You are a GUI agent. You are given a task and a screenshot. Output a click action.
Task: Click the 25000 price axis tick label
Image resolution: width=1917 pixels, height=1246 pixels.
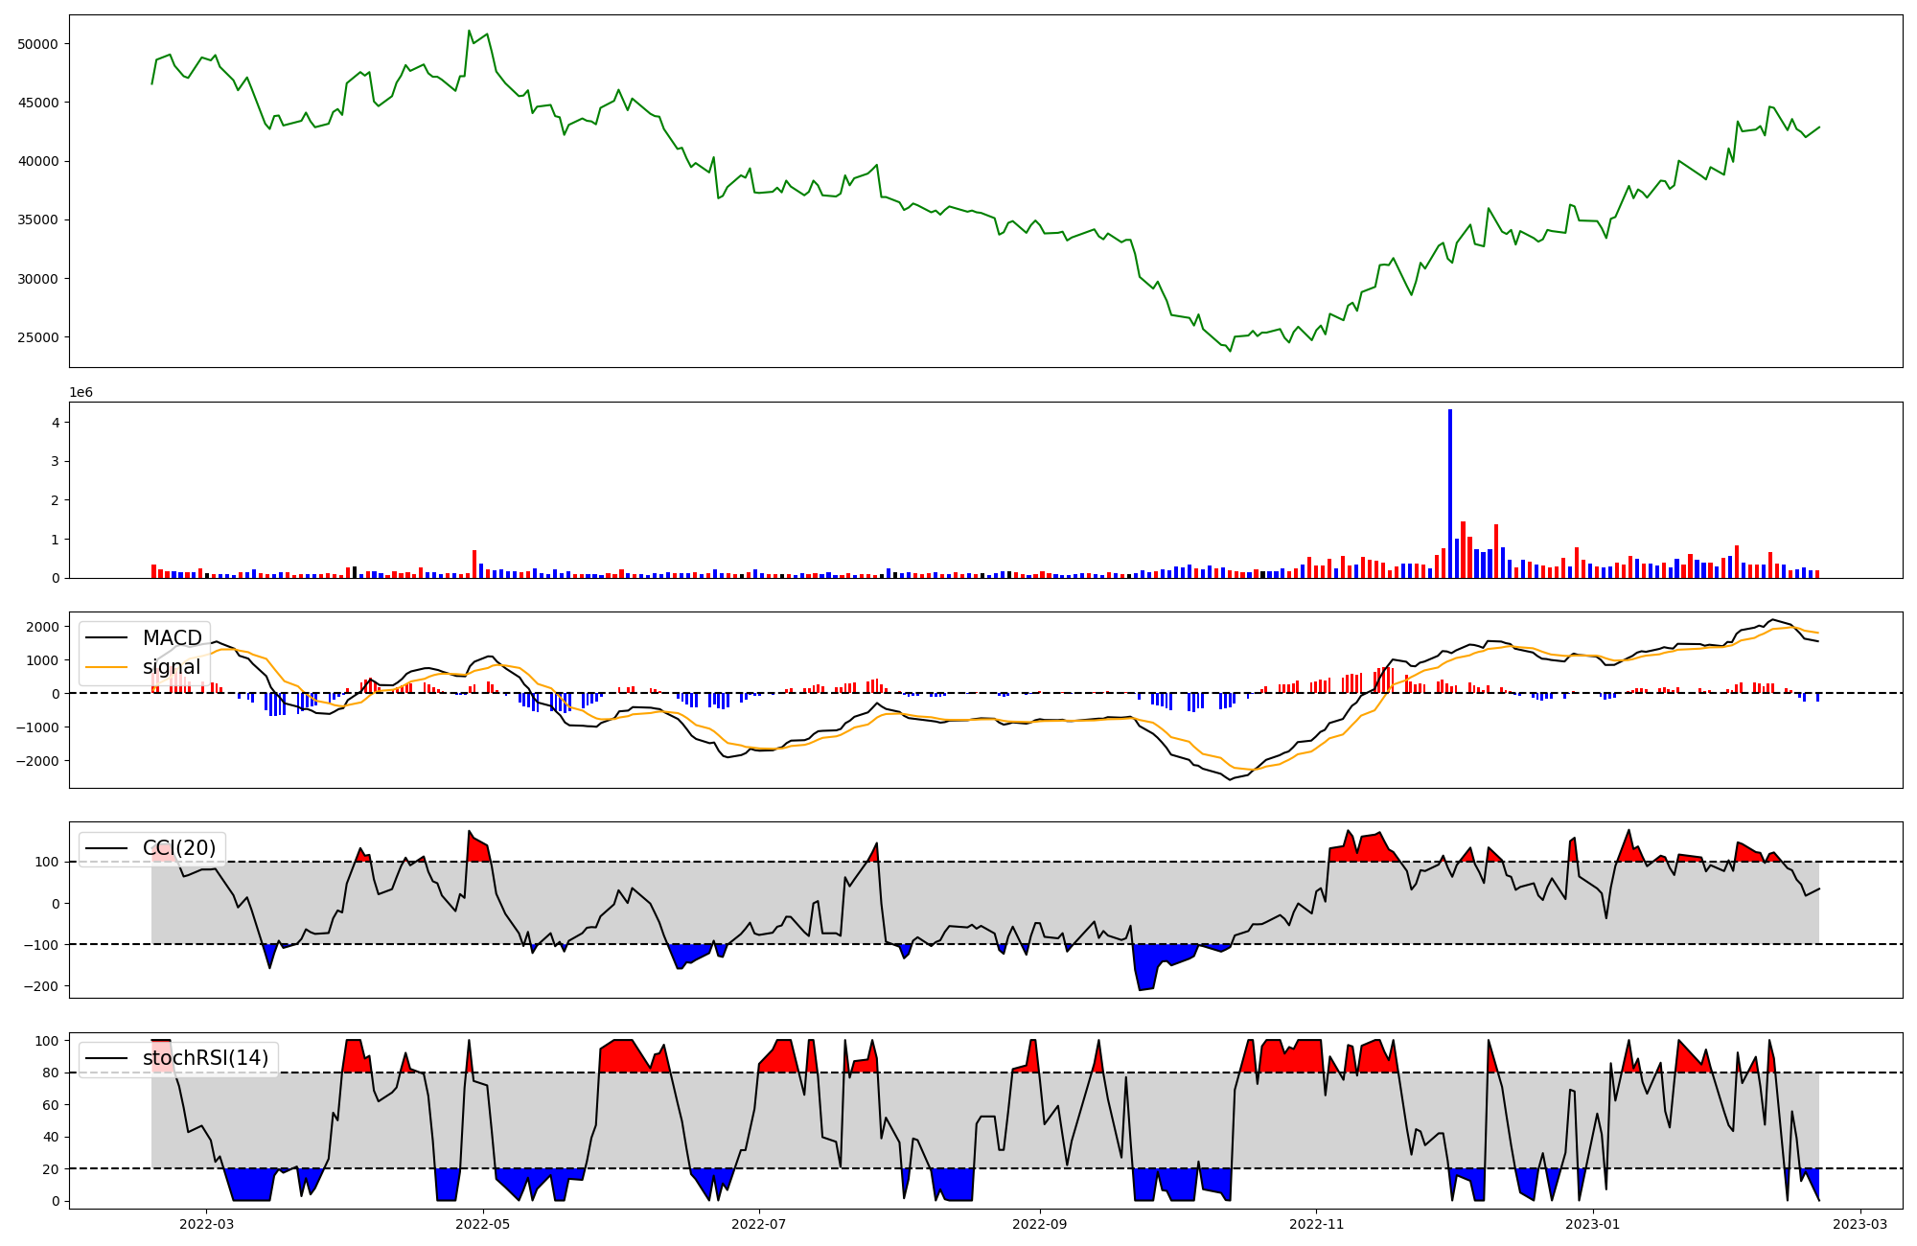pos(38,337)
